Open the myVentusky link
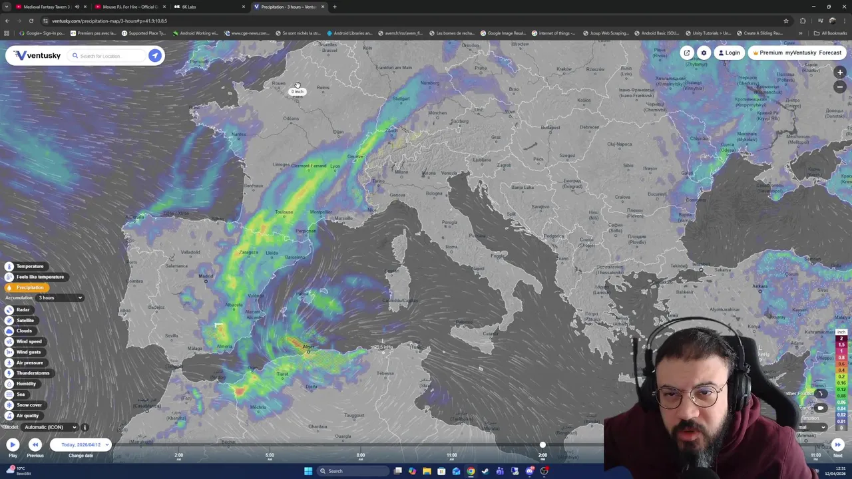 click(801, 53)
